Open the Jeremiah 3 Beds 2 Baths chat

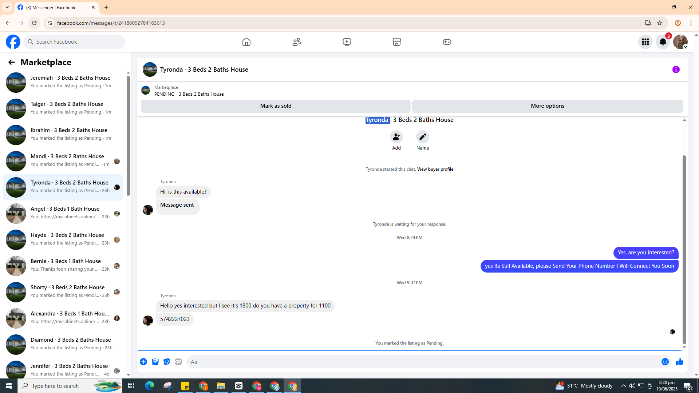tap(63, 82)
